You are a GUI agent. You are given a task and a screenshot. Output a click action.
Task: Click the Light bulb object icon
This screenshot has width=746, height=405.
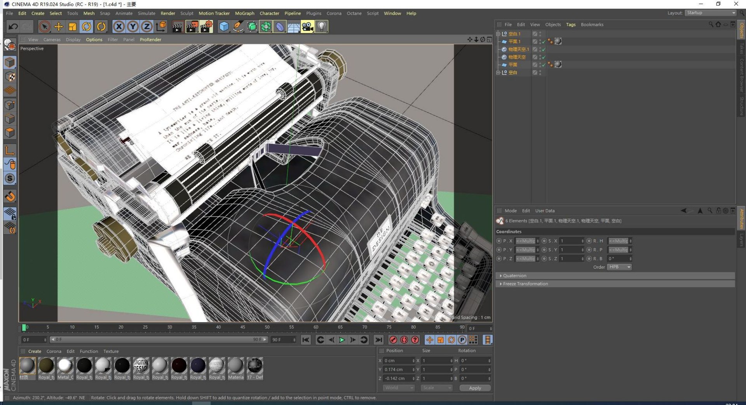[321, 26]
